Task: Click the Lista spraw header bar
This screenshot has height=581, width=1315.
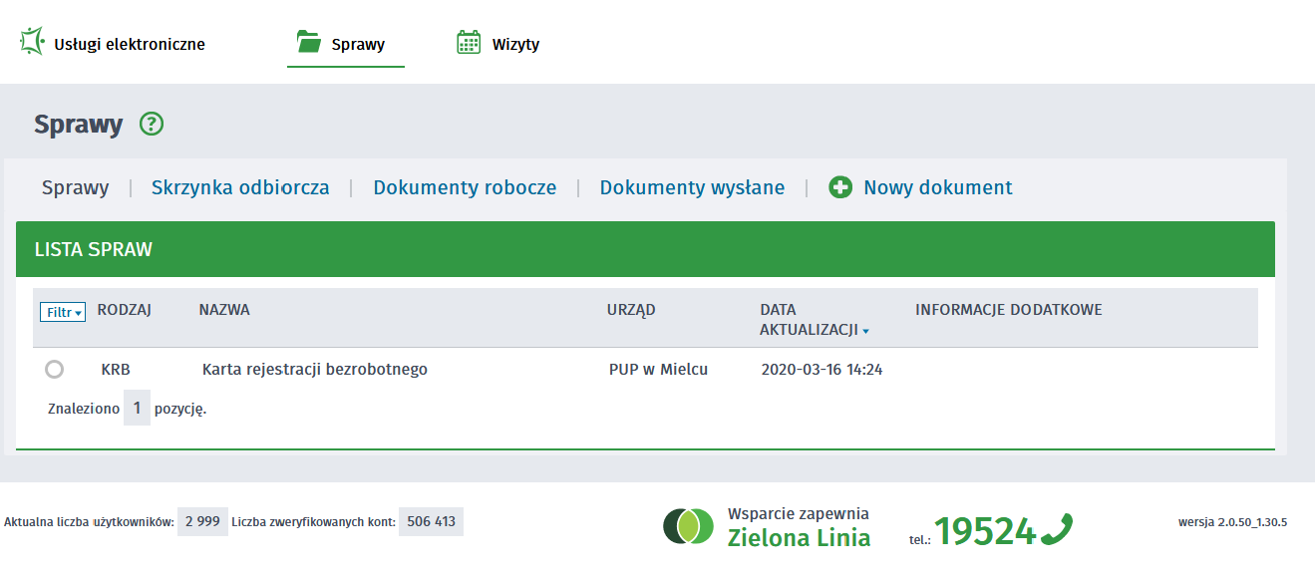Action: 645,249
